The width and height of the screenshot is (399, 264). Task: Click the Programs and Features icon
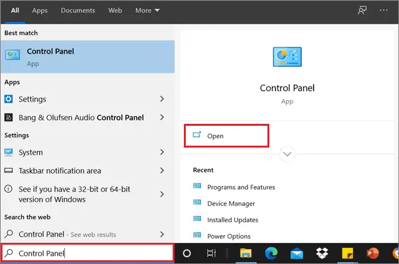point(197,186)
